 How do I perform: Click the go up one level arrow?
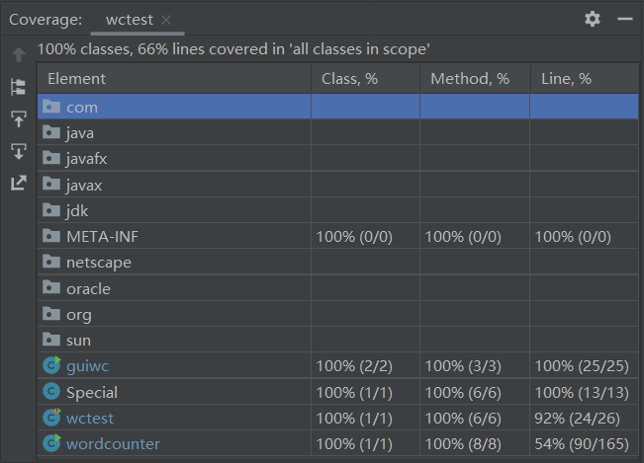(19, 55)
